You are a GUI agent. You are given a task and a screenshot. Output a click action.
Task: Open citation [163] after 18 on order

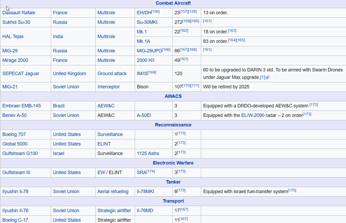coord(232,31)
